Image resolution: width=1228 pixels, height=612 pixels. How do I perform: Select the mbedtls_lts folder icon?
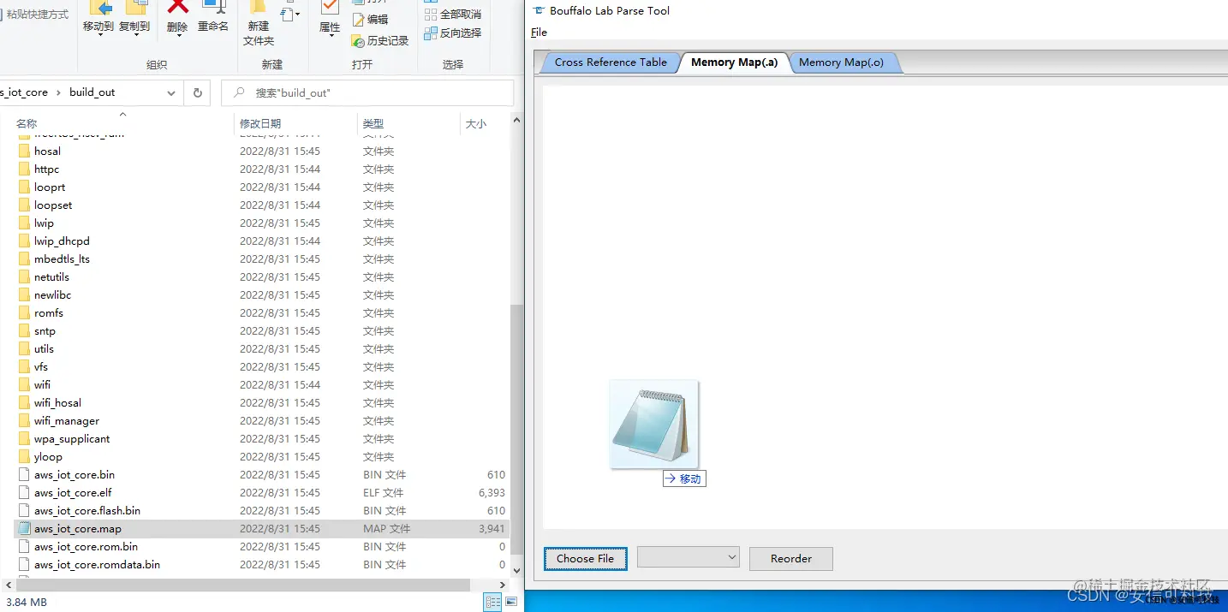[24, 259]
